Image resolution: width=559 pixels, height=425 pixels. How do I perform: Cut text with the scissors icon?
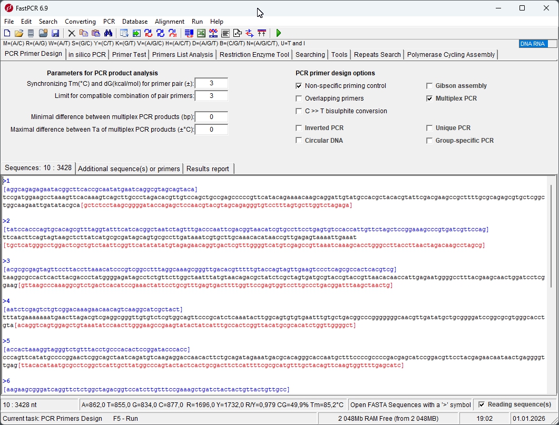click(71, 33)
